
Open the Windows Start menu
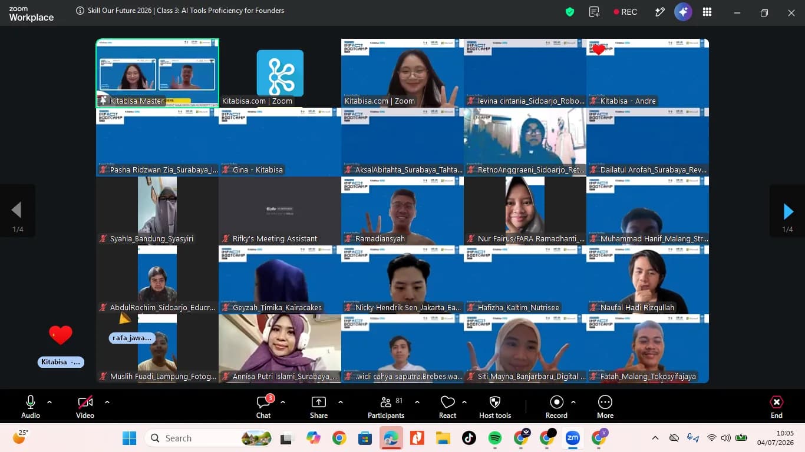tap(129, 438)
